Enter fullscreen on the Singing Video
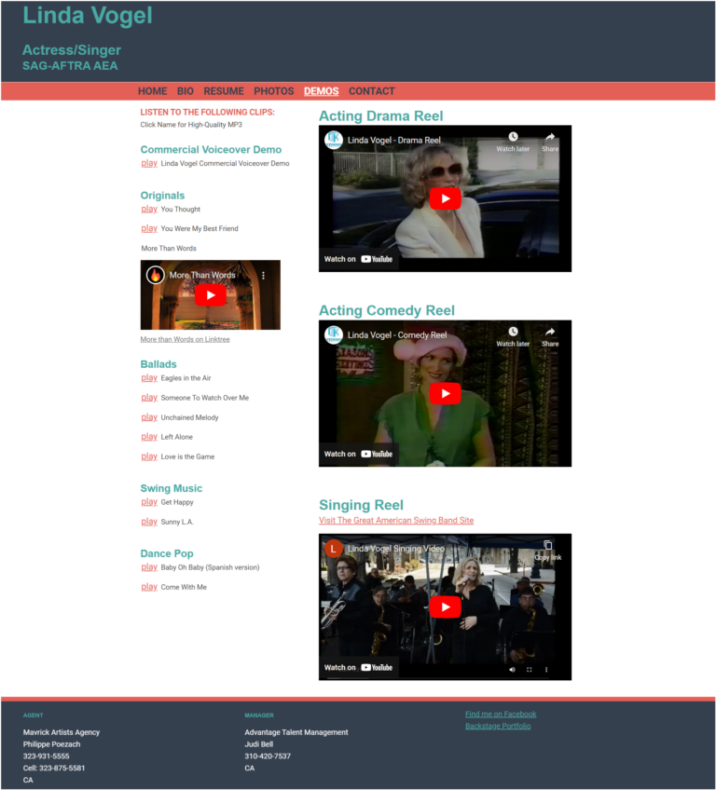The image size is (716, 790). point(530,669)
